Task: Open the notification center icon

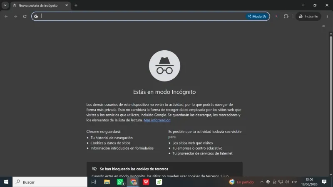Action: [x=324, y=182]
